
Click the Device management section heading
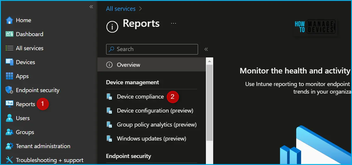pos(133,82)
